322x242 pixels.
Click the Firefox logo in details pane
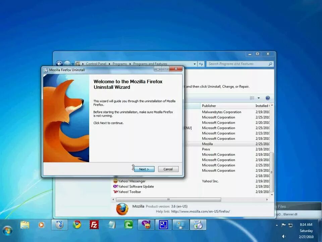pyautogui.click(x=122, y=209)
